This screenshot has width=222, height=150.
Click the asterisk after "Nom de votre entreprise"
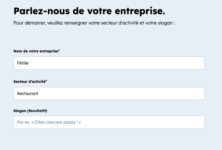tap(59, 51)
